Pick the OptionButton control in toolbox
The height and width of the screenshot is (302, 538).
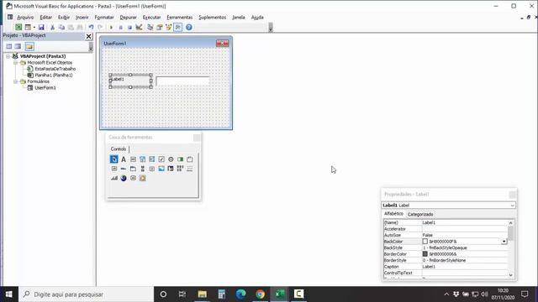coord(171,159)
